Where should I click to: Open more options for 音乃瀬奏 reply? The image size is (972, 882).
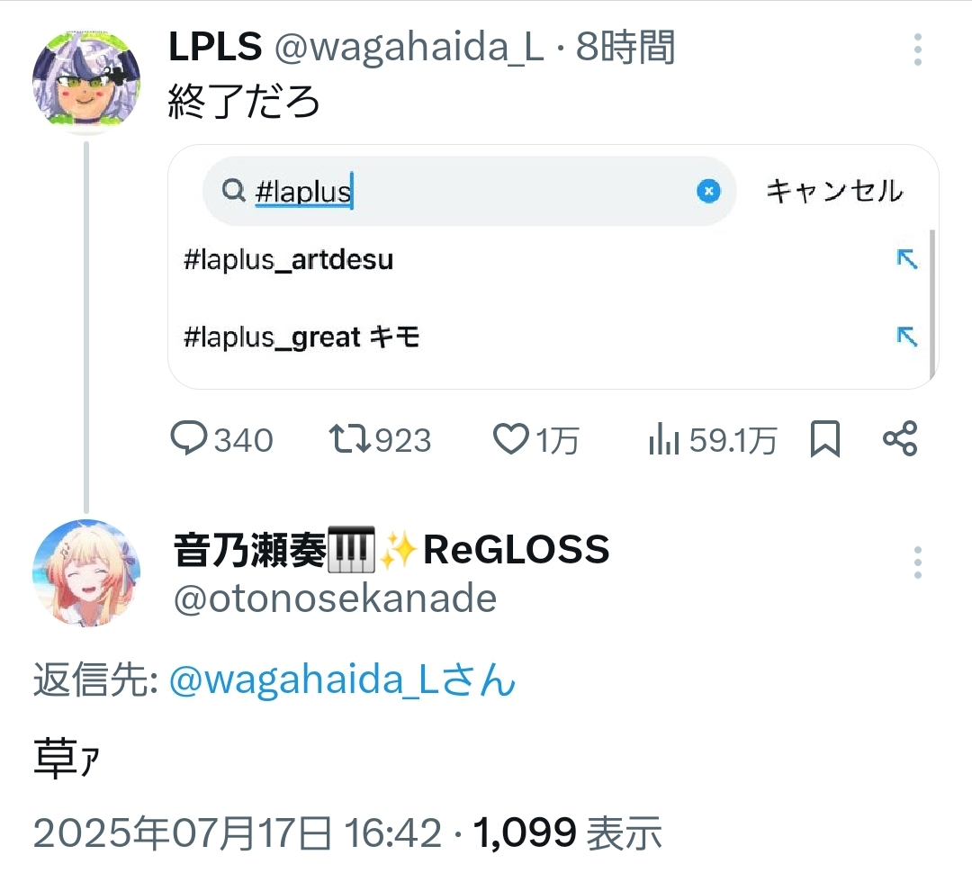pos(917,562)
